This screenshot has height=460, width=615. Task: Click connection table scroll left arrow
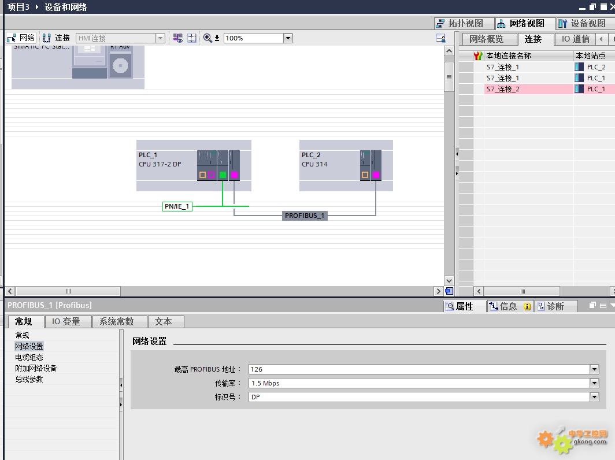point(479,291)
